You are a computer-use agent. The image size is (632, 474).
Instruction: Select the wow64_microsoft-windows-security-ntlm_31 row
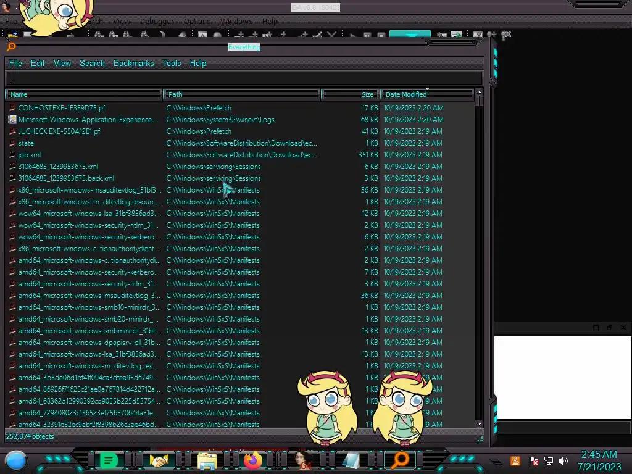pos(240,225)
